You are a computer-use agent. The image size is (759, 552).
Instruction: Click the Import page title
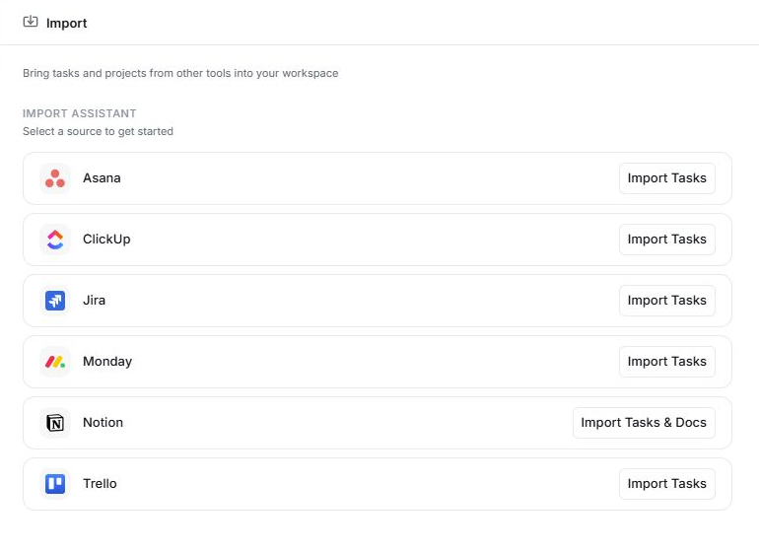pos(66,24)
